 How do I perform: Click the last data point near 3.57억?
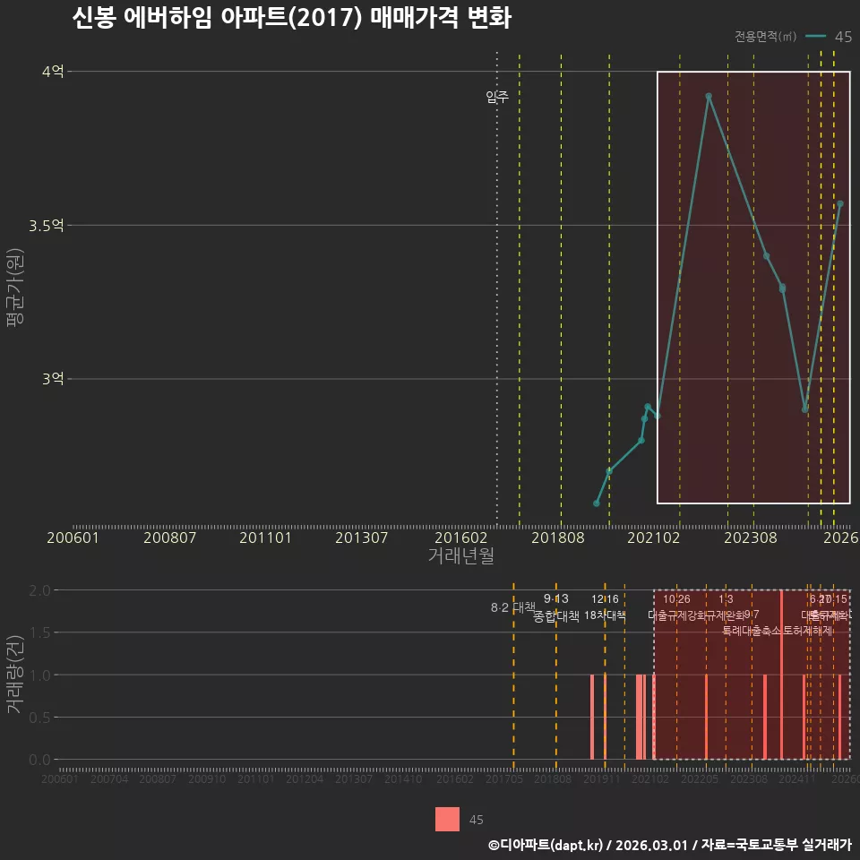click(x=840, y=204)
